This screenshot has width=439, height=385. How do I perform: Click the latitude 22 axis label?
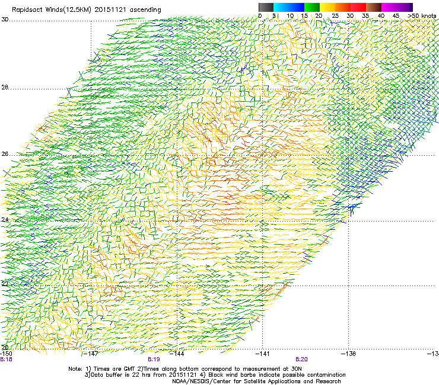click(x=5, y=284)
